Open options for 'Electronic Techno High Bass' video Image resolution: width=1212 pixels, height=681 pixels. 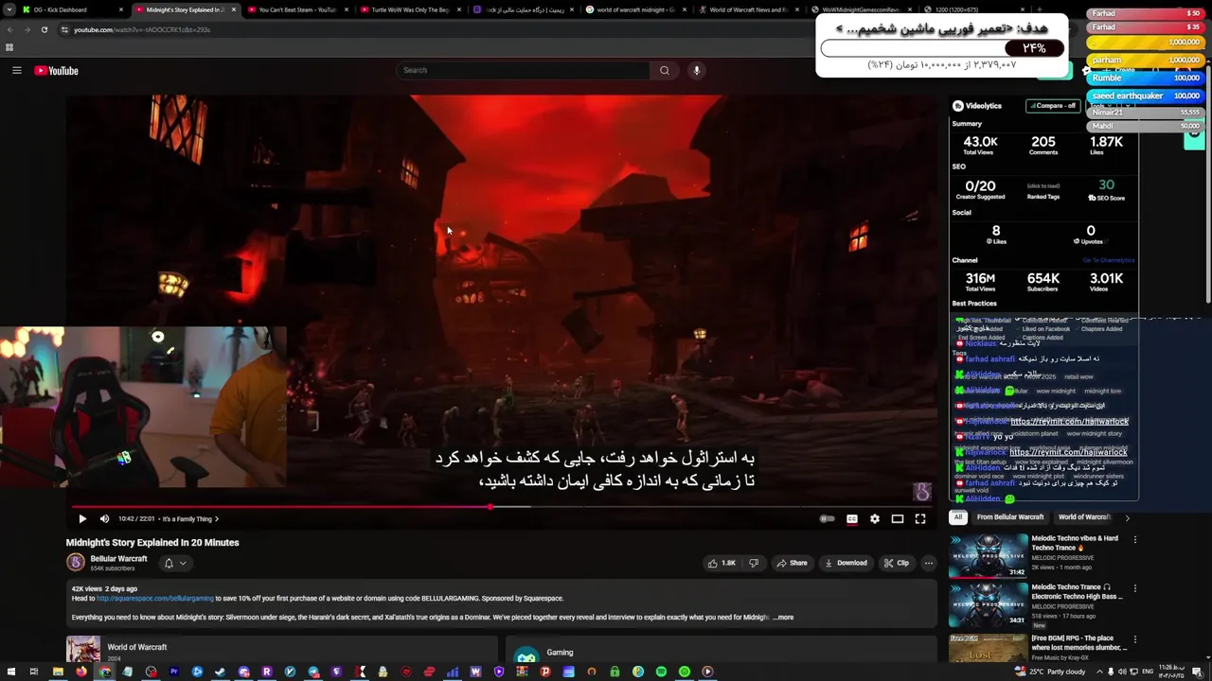tap(1134, 587)
